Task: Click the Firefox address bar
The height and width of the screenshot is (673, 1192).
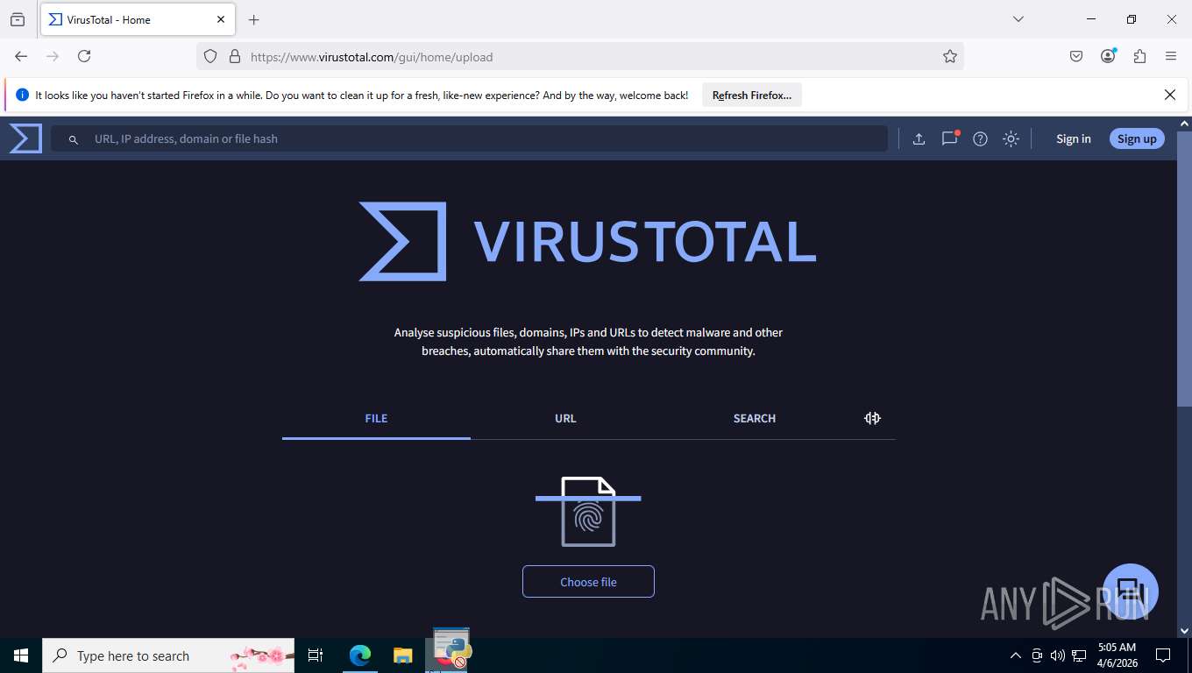Action: 580,56
